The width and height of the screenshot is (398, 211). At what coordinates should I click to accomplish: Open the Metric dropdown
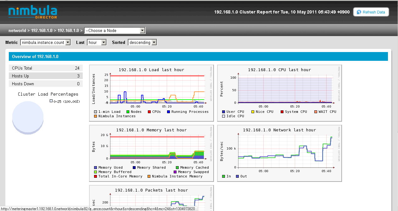coord(45,42)
